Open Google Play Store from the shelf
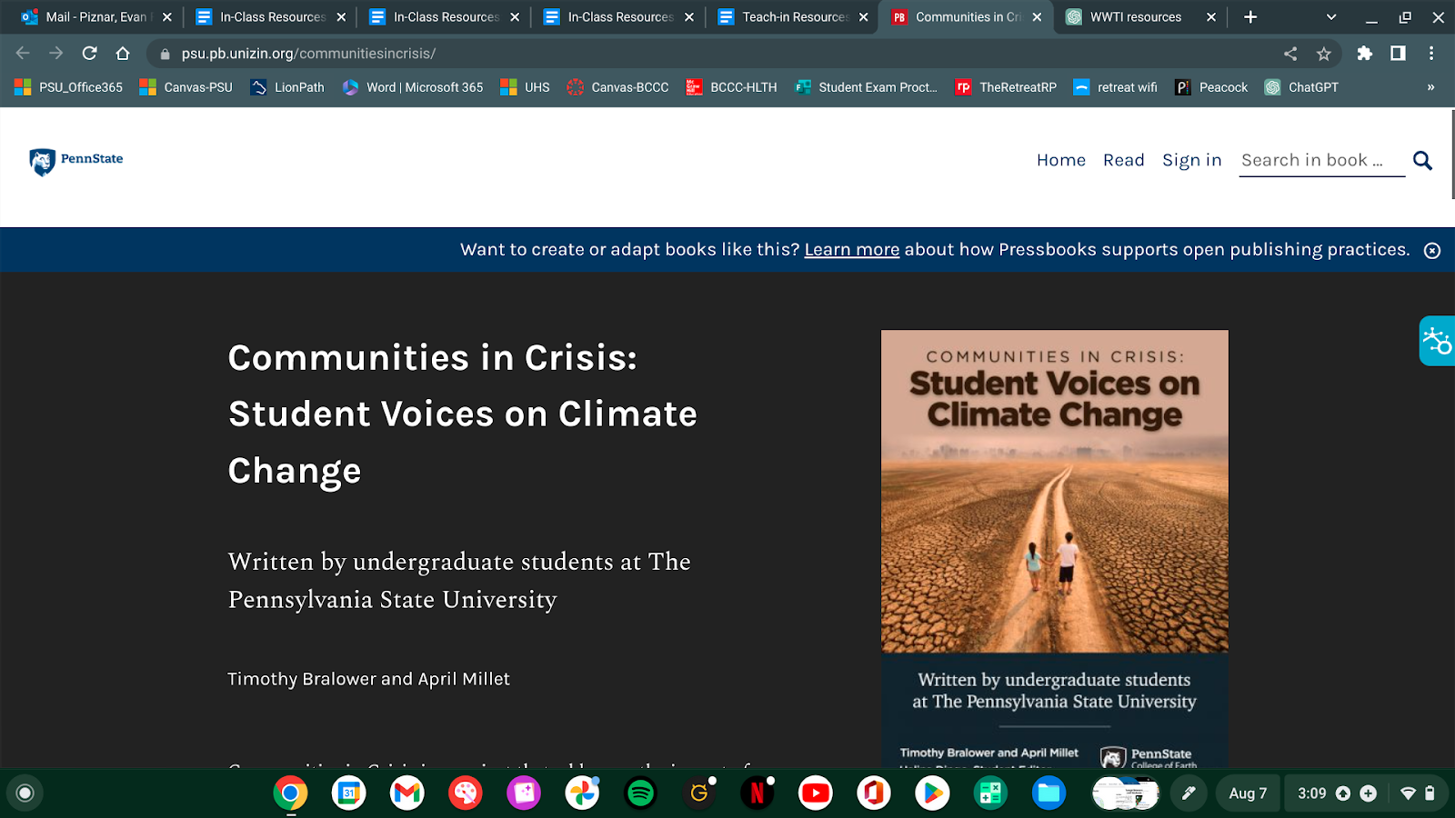 931,793
